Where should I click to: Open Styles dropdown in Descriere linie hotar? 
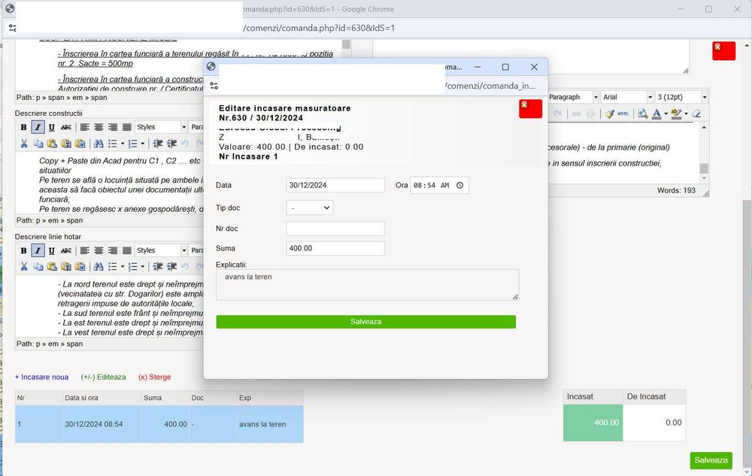[x=161, y=250]
